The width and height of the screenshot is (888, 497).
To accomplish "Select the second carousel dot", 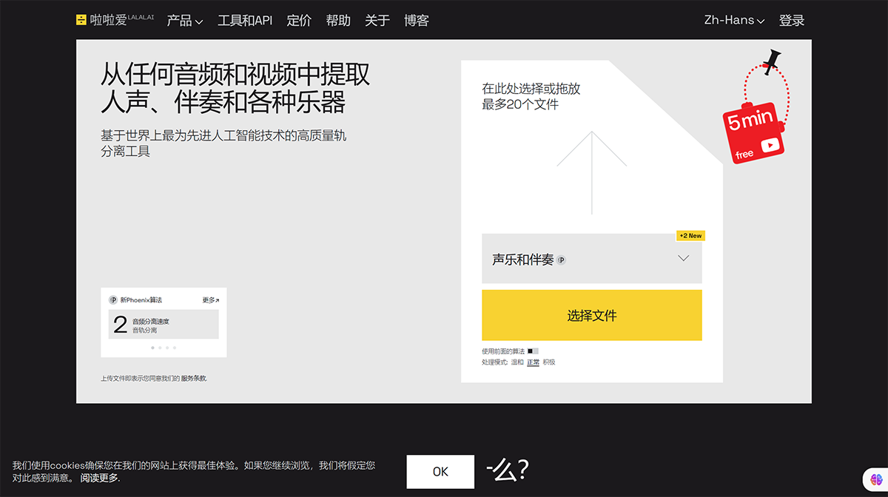I will (x=160, y=347).
